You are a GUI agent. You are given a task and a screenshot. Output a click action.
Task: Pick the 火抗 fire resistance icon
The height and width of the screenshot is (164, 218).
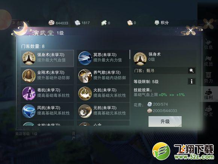tap(85, 93)
